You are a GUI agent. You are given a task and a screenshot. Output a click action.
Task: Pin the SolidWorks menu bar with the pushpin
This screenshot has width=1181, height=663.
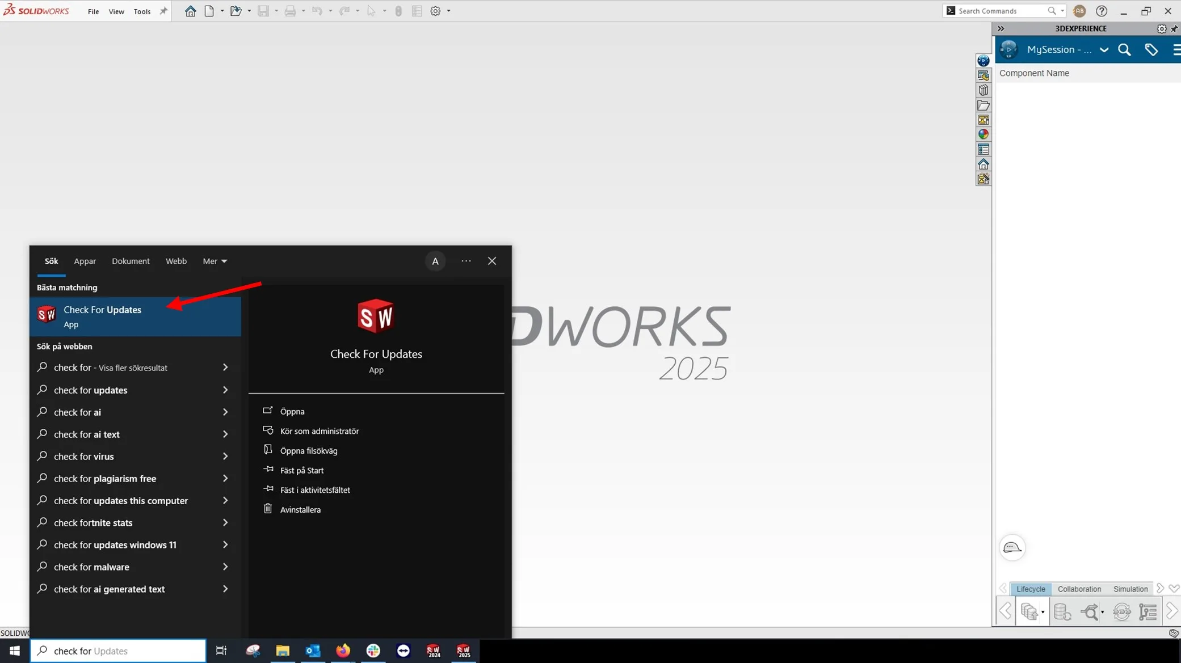[163, 11]
